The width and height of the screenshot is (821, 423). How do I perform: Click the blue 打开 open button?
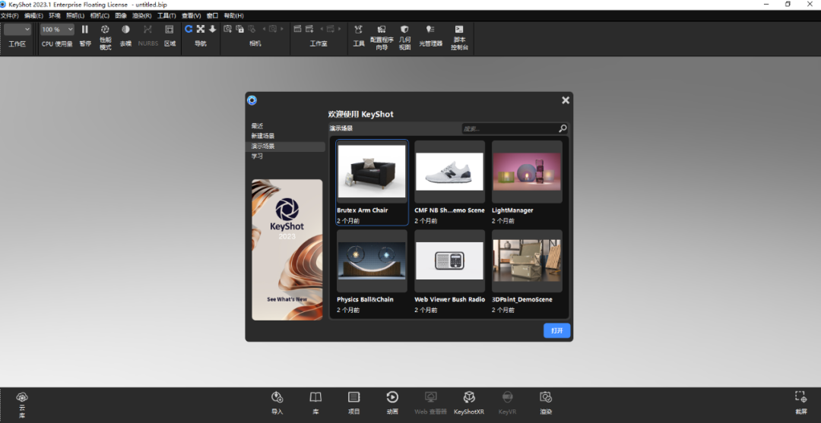pyautogui.click(x=556, y=331)
